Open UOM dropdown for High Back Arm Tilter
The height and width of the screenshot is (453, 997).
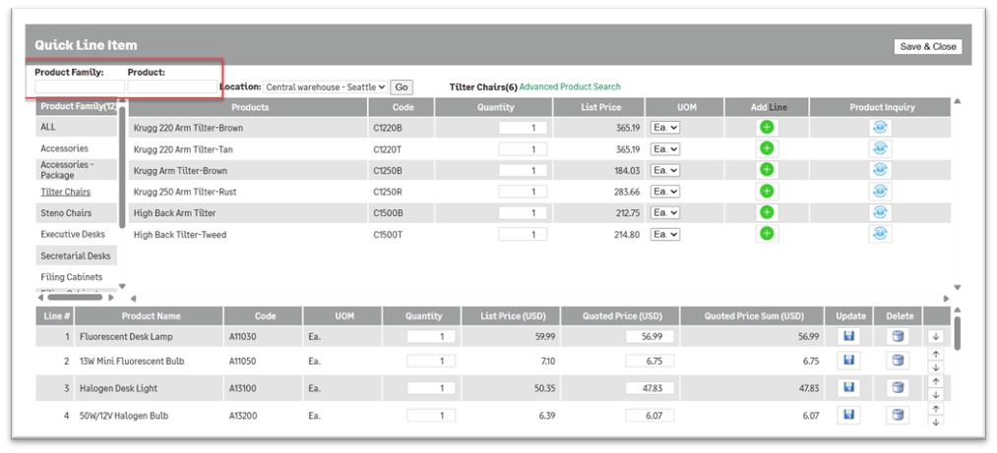(665, 212)
